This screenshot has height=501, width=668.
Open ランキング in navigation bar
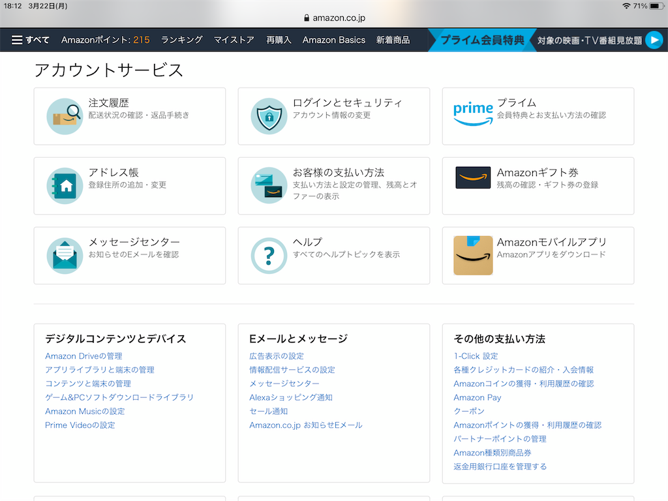[181, 40]
